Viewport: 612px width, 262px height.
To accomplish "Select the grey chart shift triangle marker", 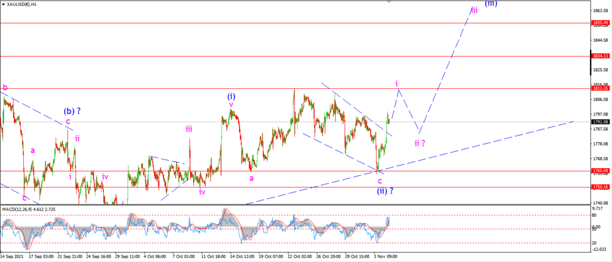I will pyautogui.click(x=388, y=2).
